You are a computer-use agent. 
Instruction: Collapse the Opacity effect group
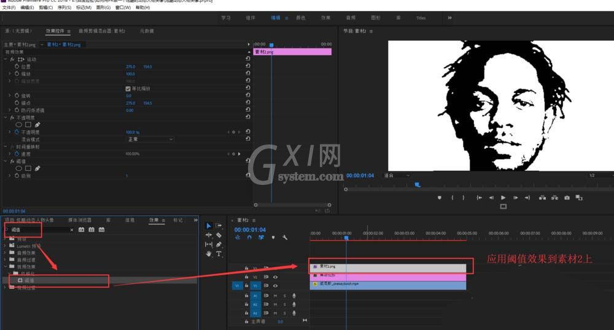pyautogui.click(x=5, y=118)
